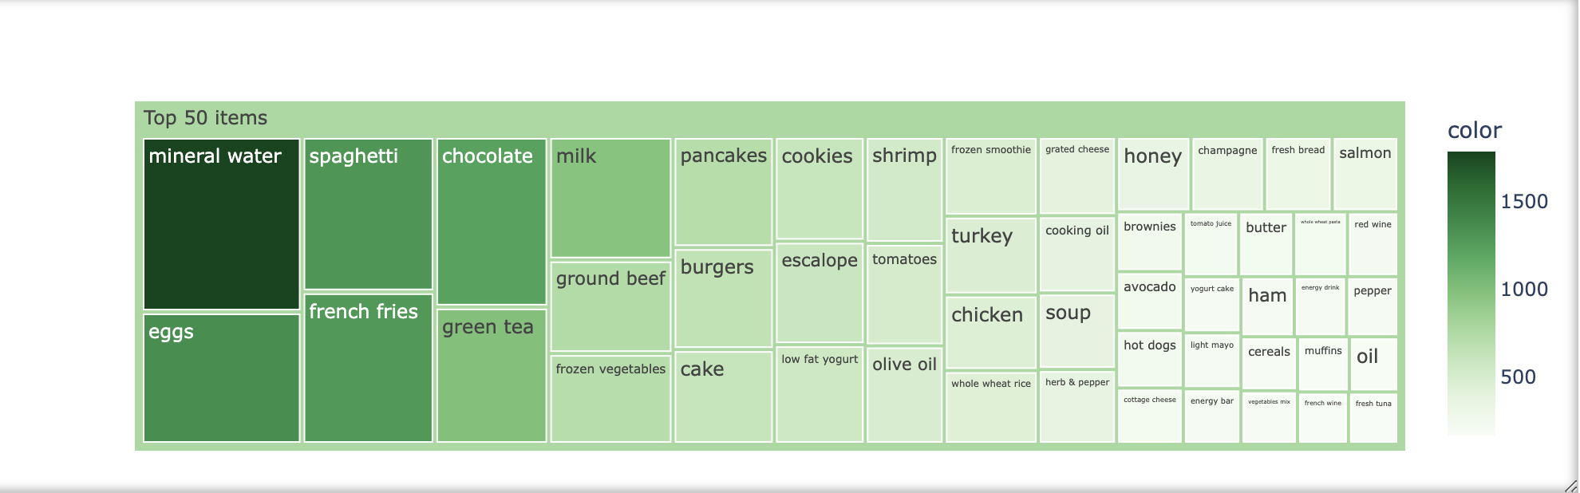Click the Top 50 items header bar
This screenshot has width=1580, height=493.
[770, 118]
